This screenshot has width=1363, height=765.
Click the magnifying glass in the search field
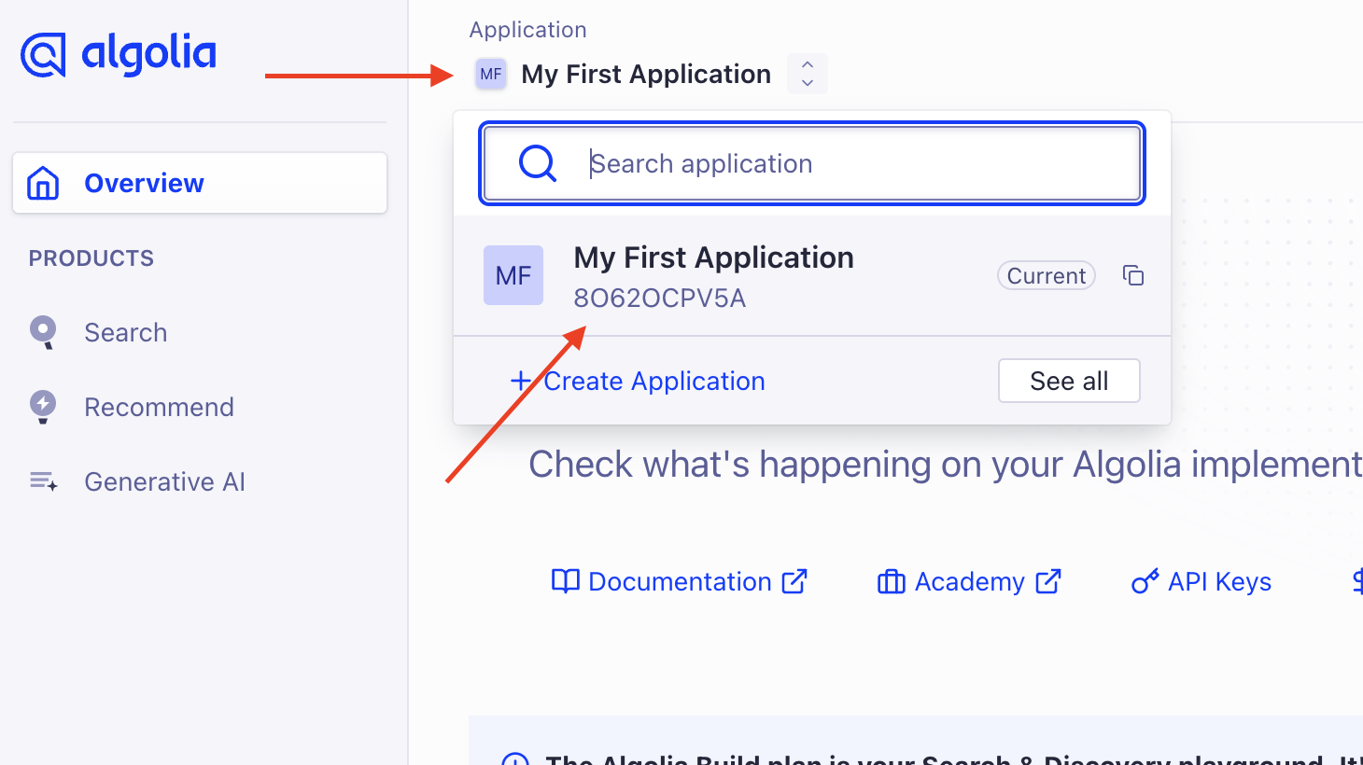[x=536, y=163]
